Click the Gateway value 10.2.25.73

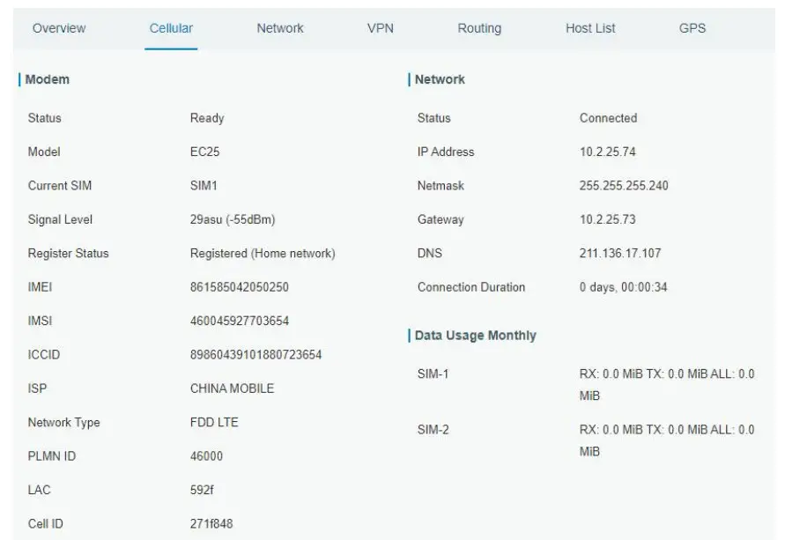pos(607,219)
